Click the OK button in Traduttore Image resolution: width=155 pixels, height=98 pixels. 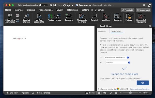click(143, 83)
